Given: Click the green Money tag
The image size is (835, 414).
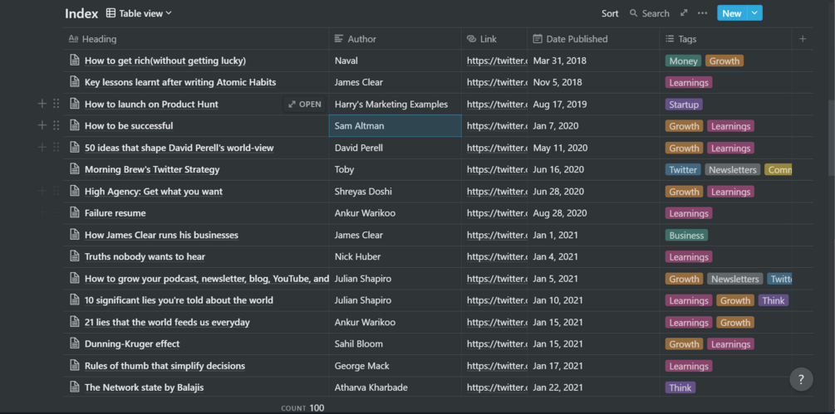Looking at the screenshot, I should click(x=683, y=61).
